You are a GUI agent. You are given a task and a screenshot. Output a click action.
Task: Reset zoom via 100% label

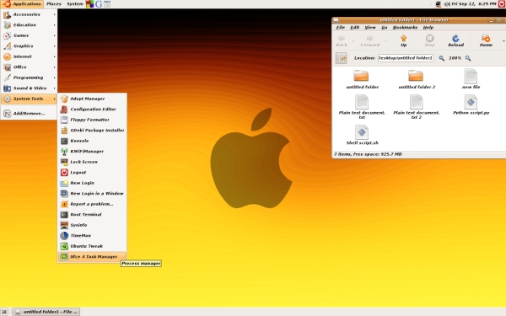(455, 58)
